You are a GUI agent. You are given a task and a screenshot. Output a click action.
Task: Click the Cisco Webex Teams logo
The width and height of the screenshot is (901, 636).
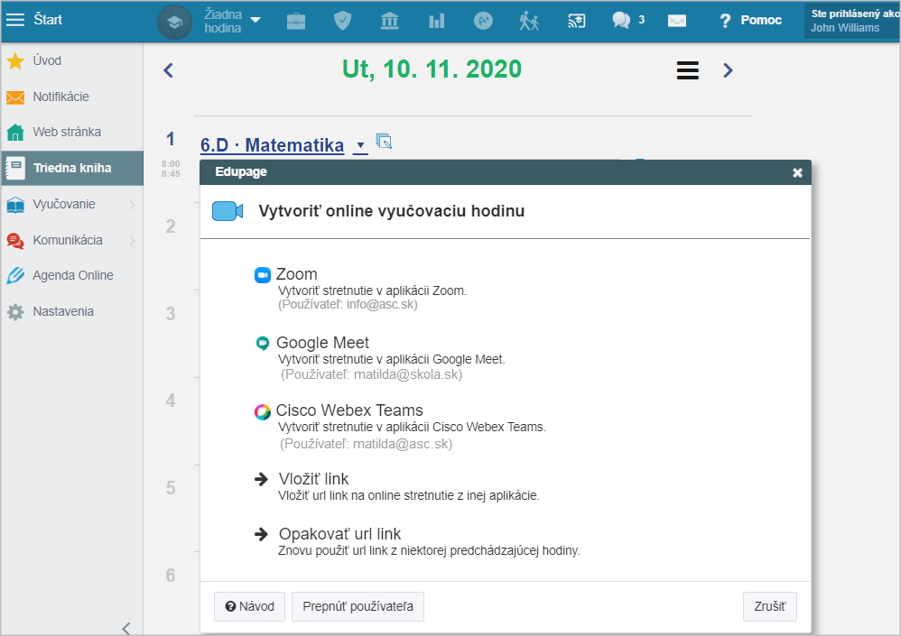click(263, 411)
